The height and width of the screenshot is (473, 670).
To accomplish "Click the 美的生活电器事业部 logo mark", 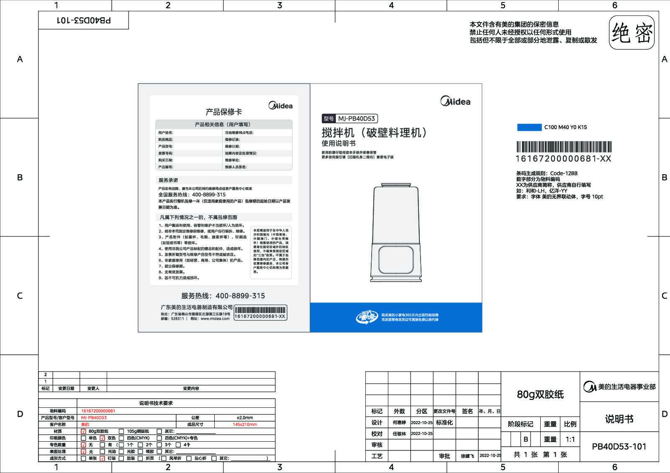I will tap(590, 387).
